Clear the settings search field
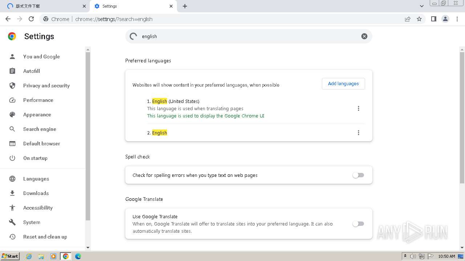The height and width of the screenshot is (261, 465). point(364,36)
